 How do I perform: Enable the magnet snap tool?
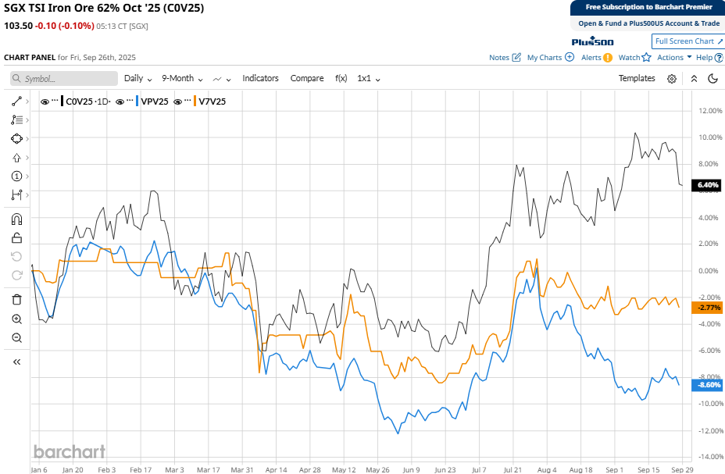point(16,219)
